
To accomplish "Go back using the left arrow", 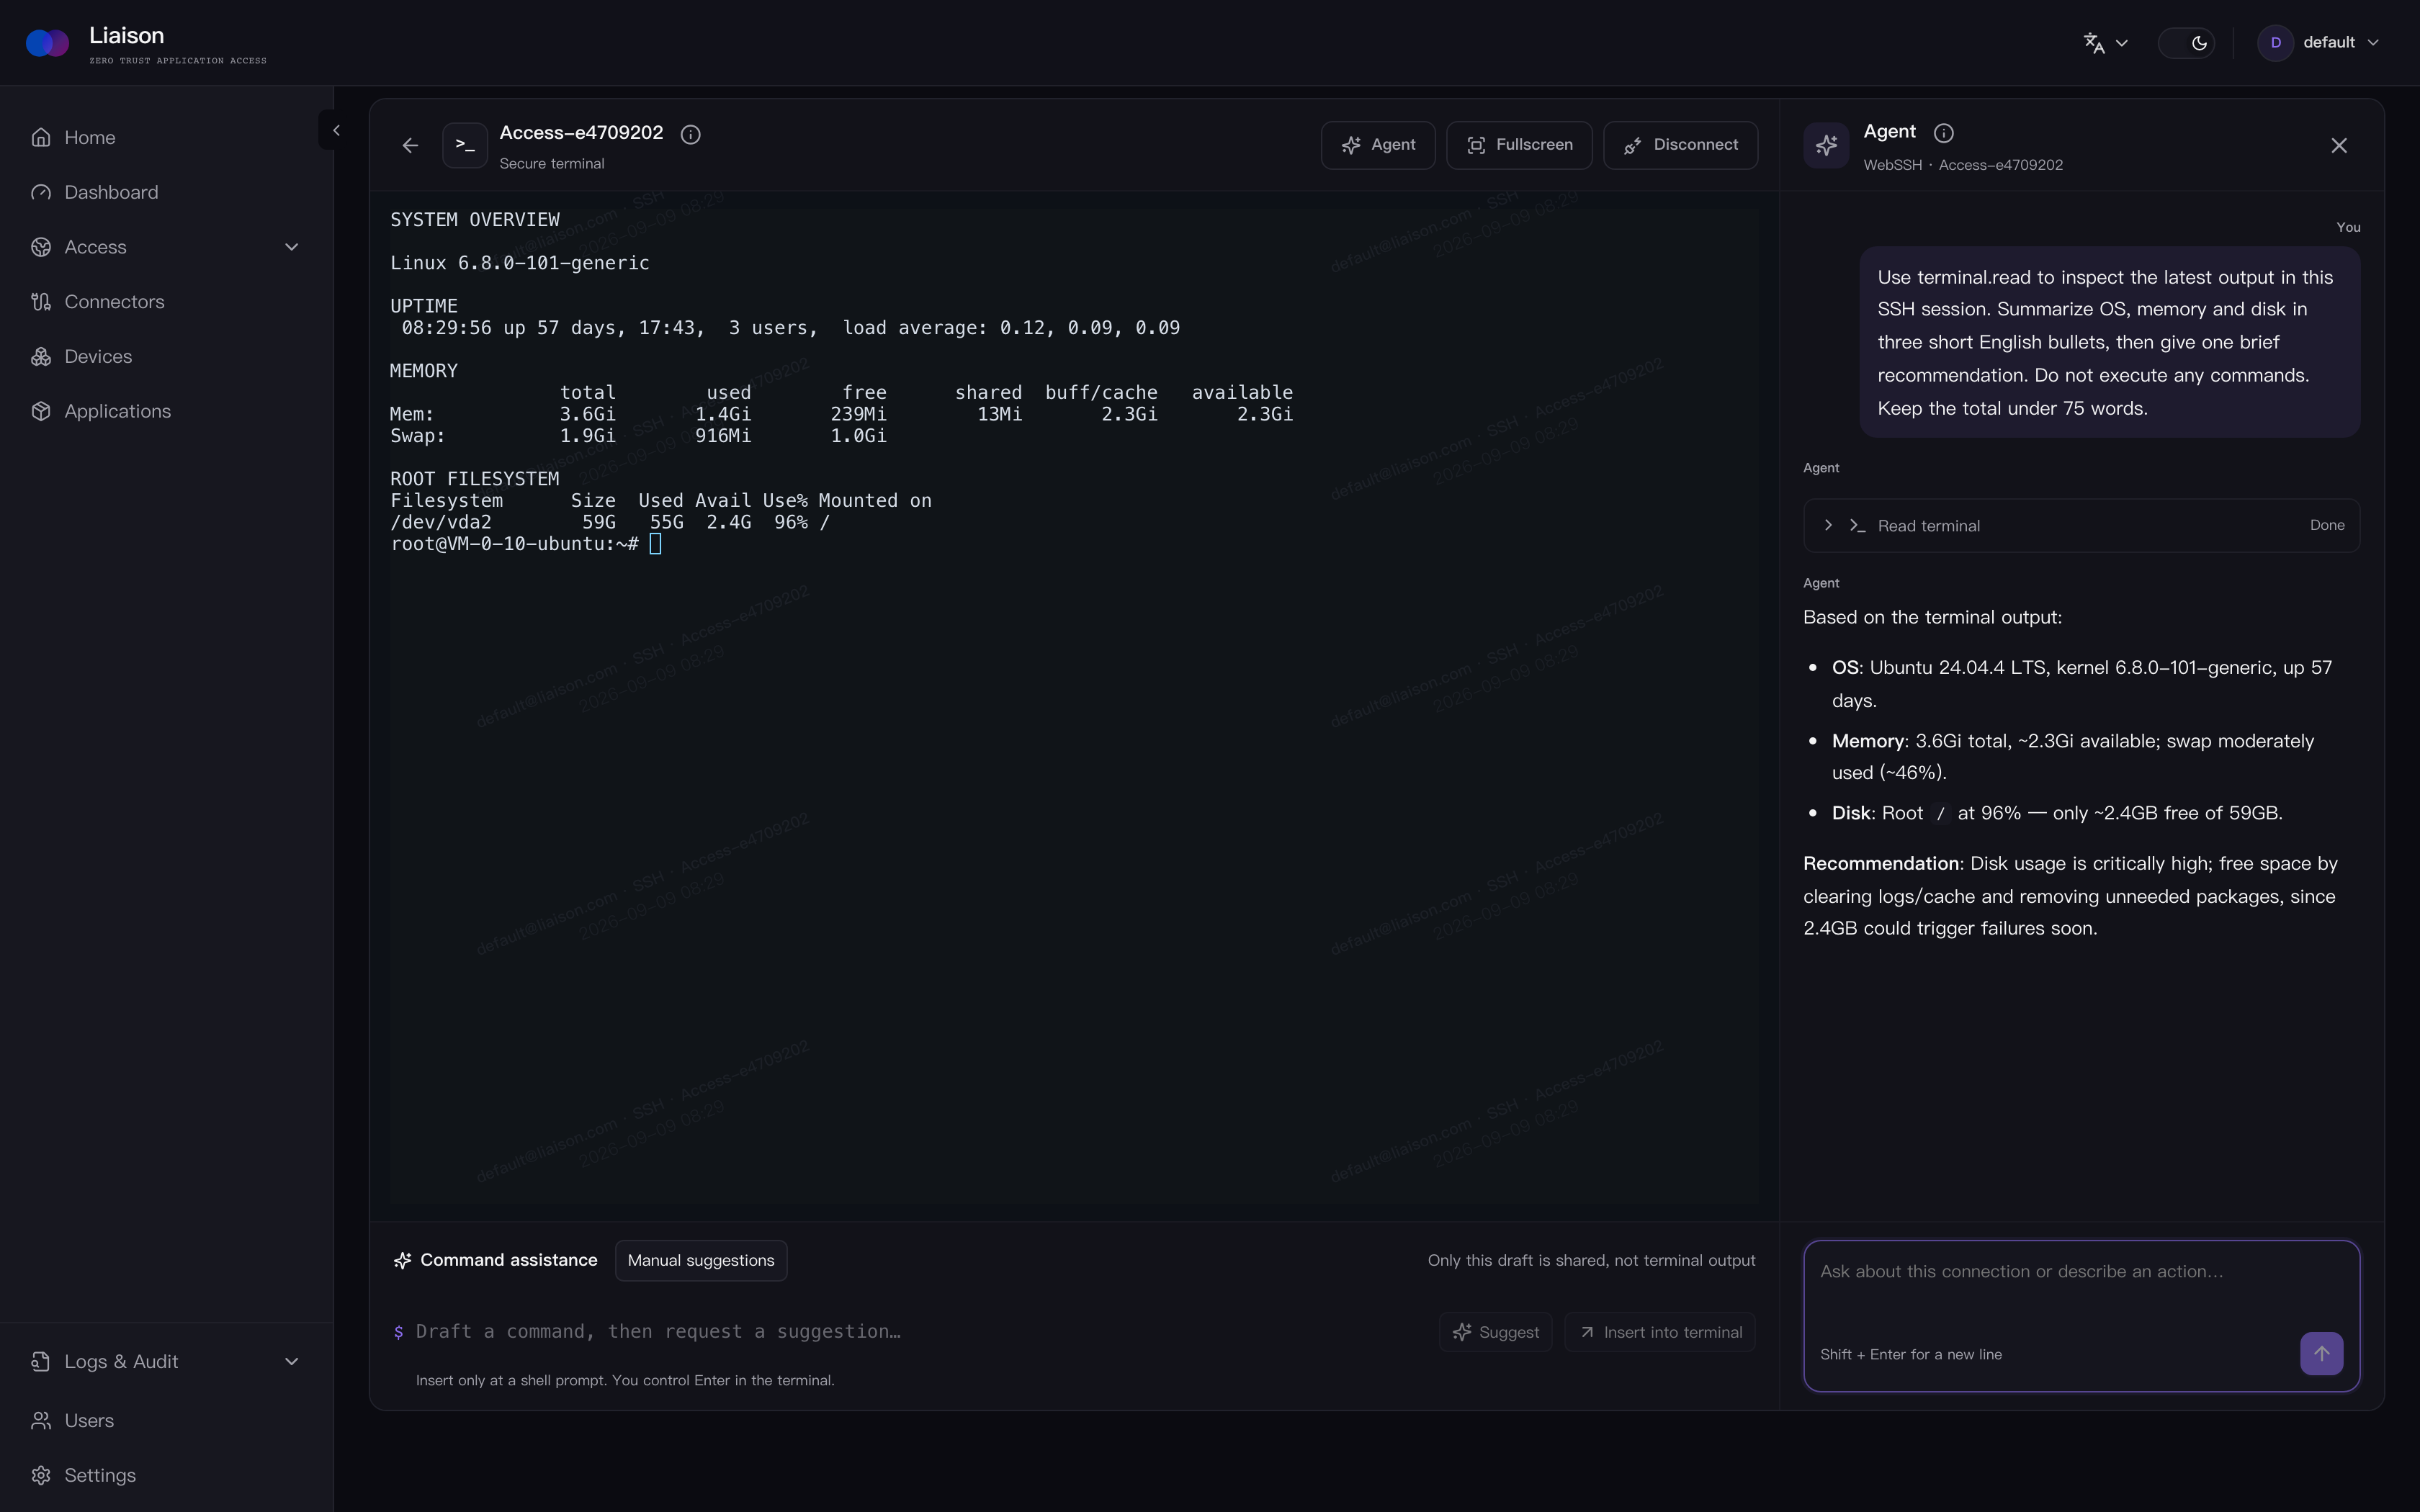I will [x=410, y=146].
